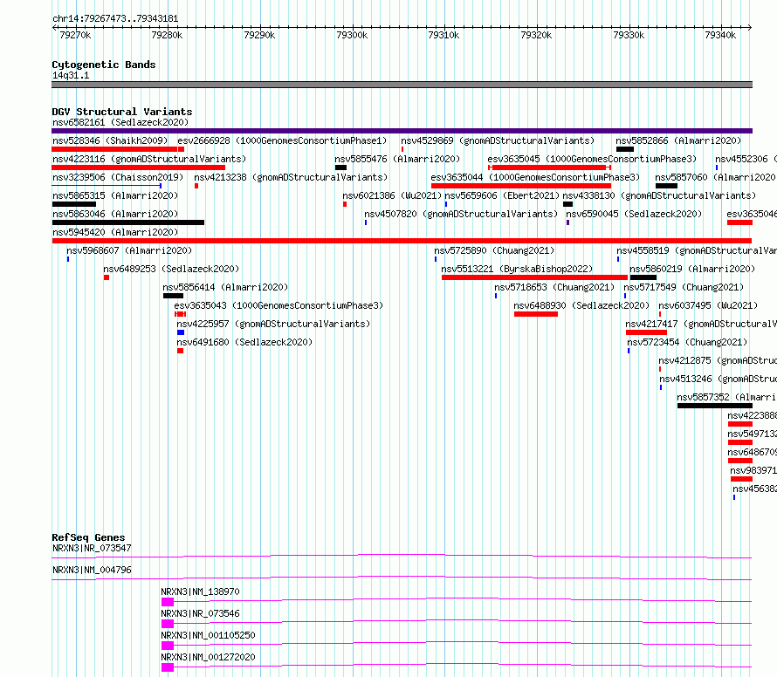The image size is (777, 677).
Task: Open nsv5860219 (Almarri2020) variant
Action: pos(692,269)
